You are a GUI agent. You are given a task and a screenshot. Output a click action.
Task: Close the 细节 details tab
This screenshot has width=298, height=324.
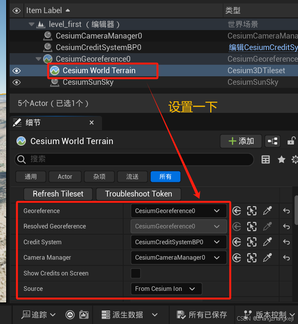pos(92,123)
